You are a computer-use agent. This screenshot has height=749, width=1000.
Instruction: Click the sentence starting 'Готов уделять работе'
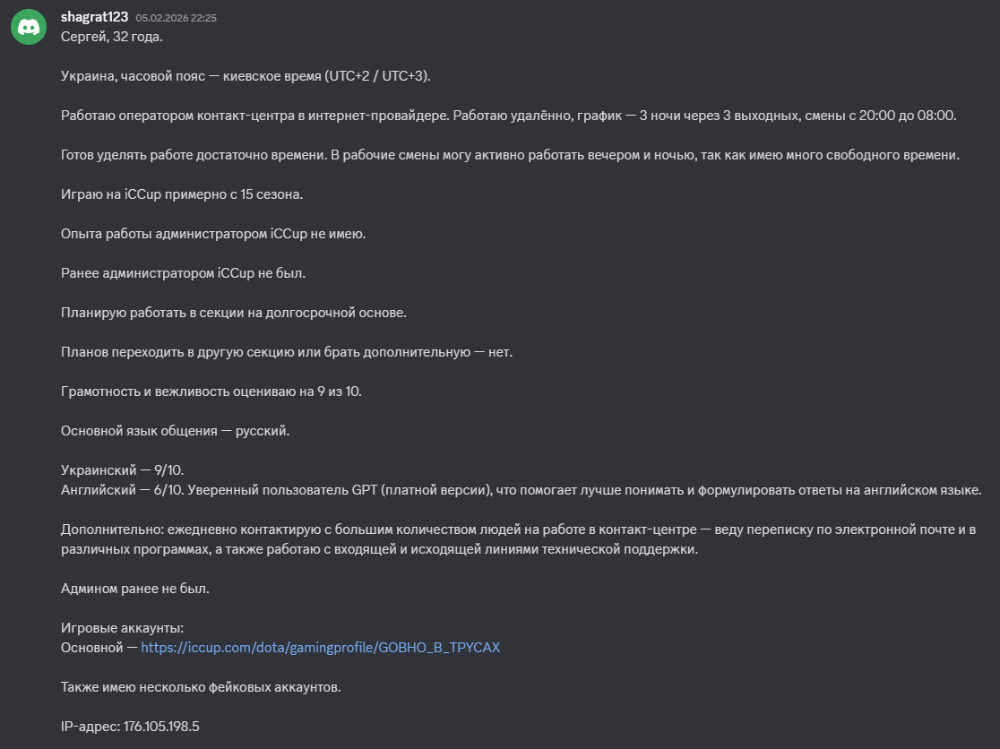point(510,155)
